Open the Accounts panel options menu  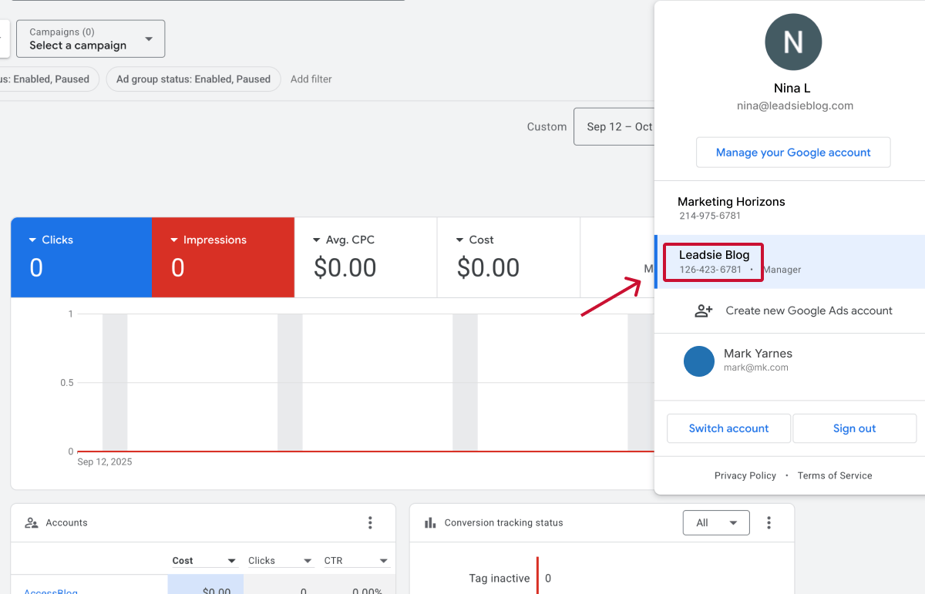pos(371,522)
